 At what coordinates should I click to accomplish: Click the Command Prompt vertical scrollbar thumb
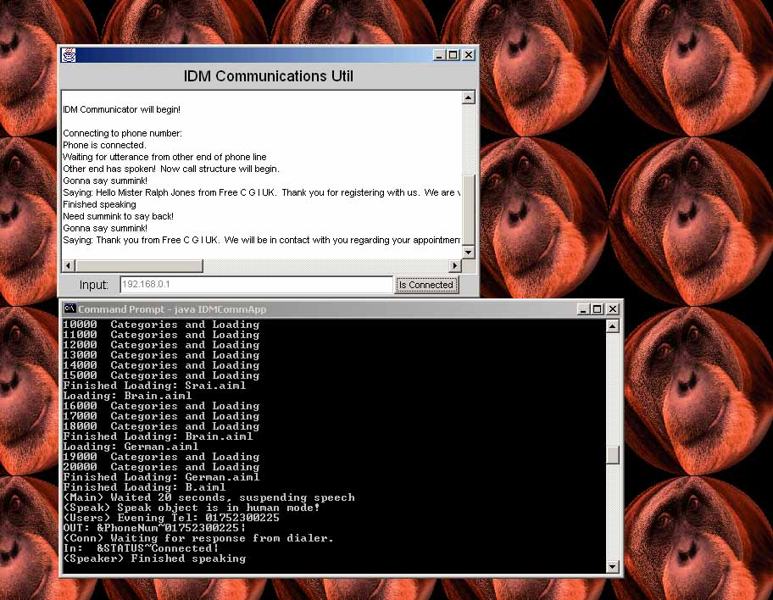click(x=613, y=455)
